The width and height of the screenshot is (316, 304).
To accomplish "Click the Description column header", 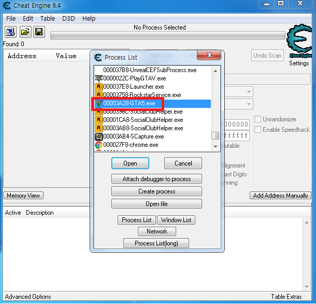I will 57,213.
